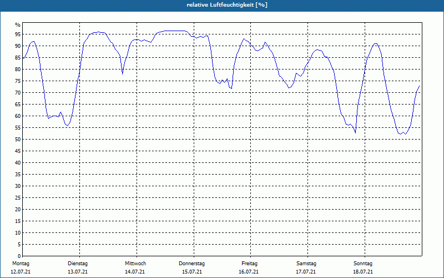Click the y-axis value '35'
This screenshot has height=278, width=444.
click(x=18, y=175)
